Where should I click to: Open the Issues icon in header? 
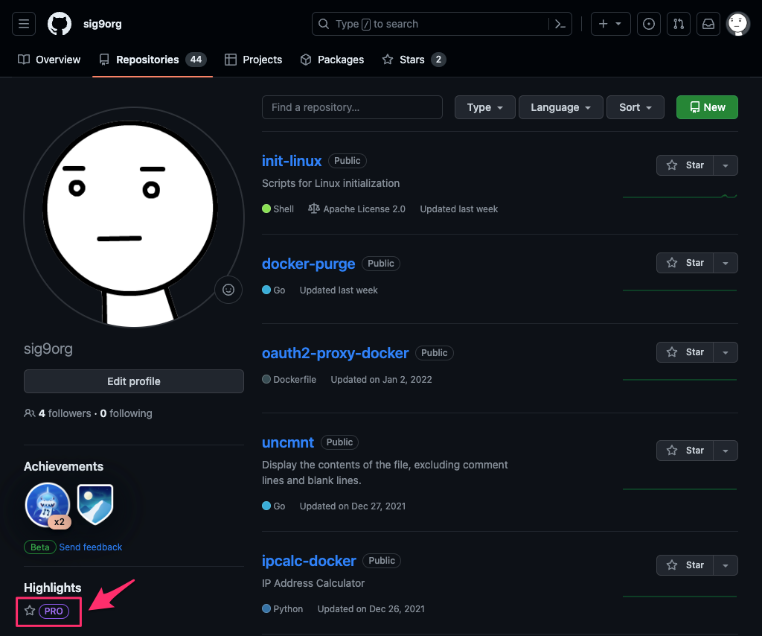tap(649, 24)
